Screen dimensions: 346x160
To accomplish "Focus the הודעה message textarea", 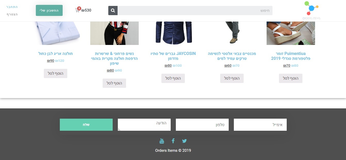I will point(144,125).
